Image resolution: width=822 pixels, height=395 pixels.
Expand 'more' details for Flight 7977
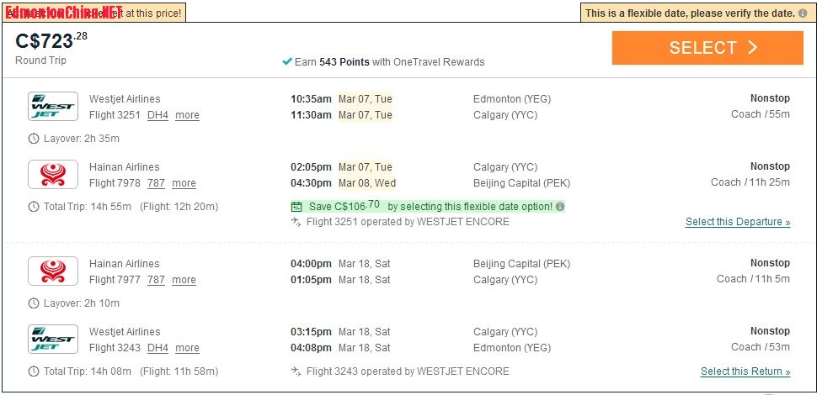click(184, 280)
